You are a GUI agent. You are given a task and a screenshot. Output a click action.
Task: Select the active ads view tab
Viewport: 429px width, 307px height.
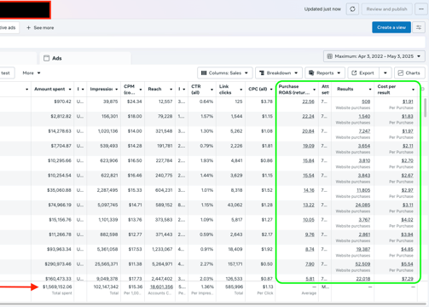point(9,27)
